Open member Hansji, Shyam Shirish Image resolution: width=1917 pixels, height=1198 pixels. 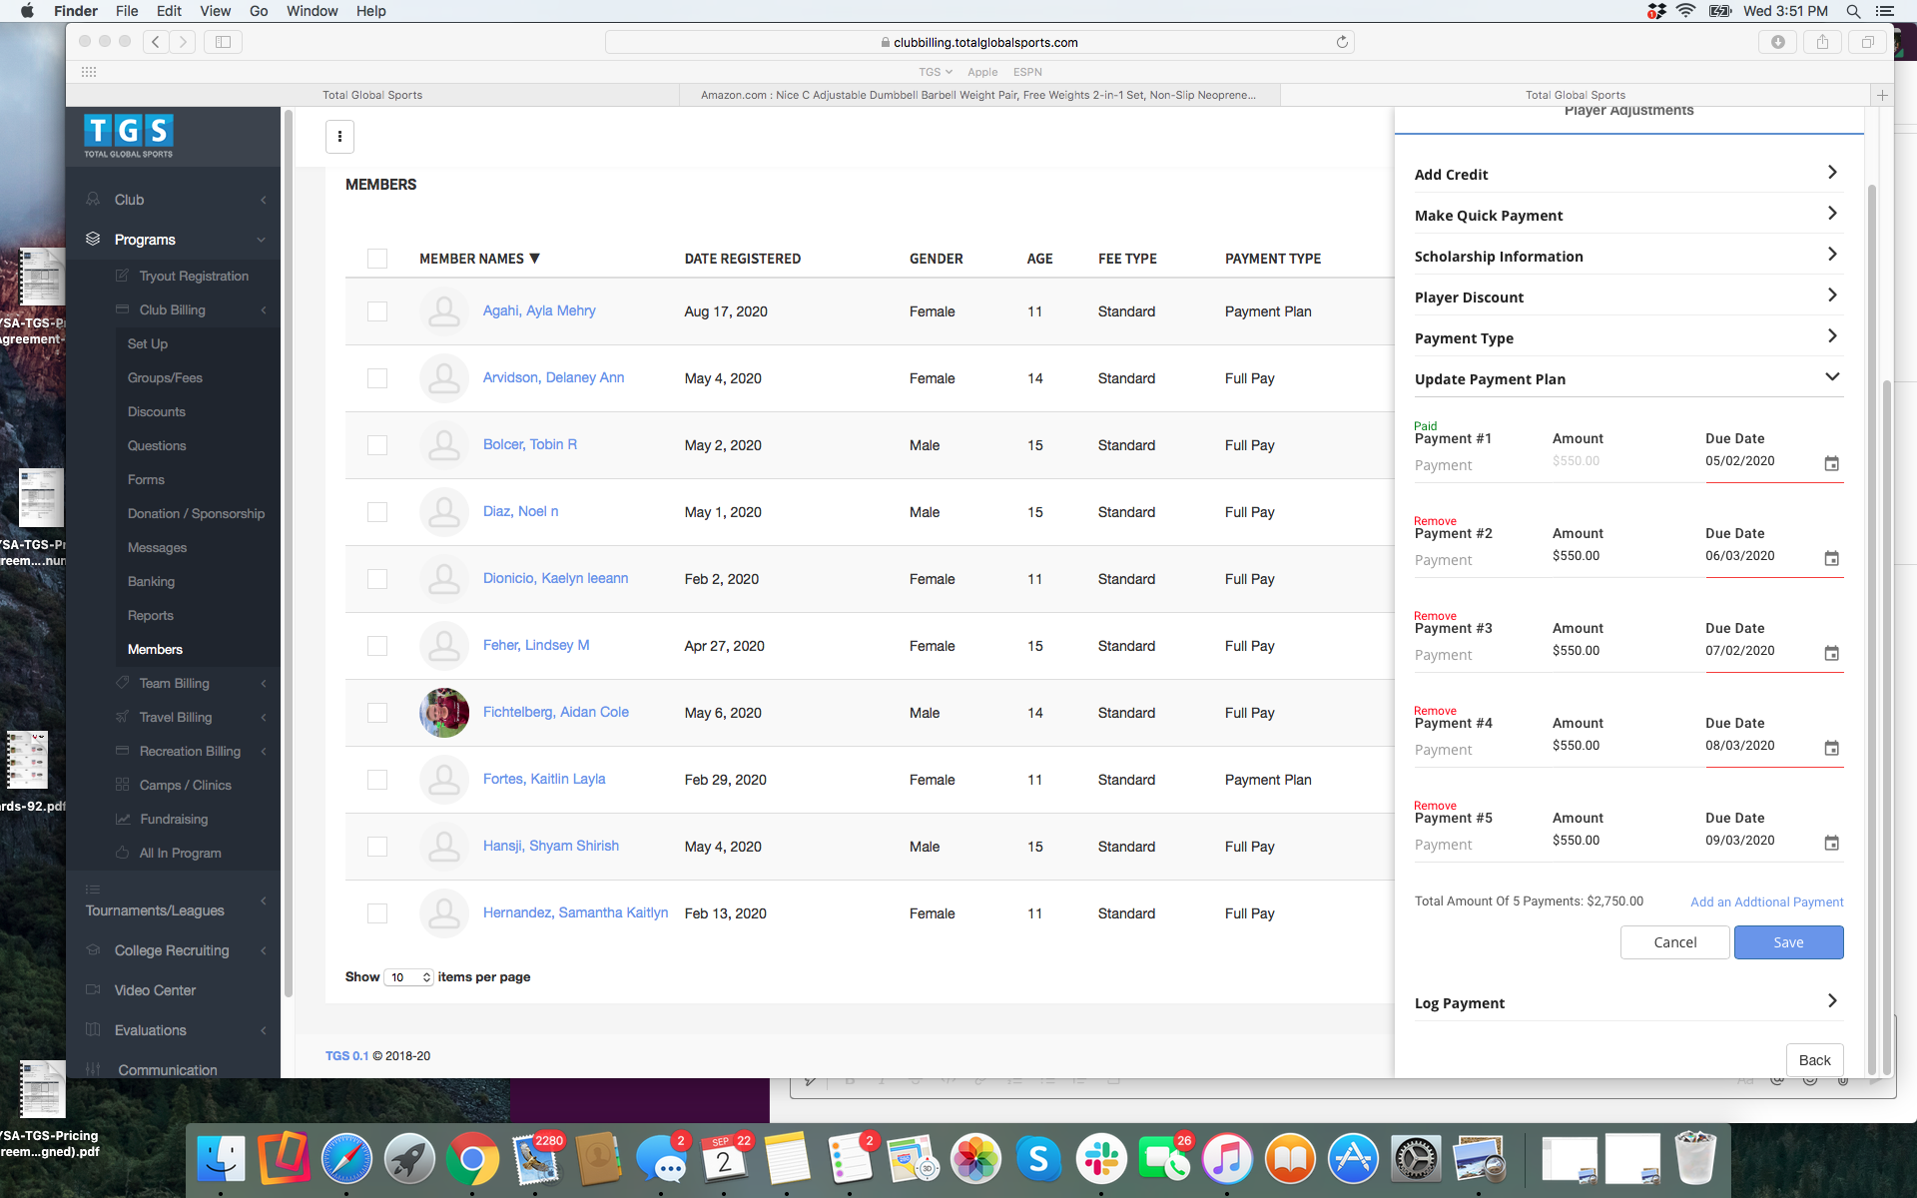click(551, 846)
